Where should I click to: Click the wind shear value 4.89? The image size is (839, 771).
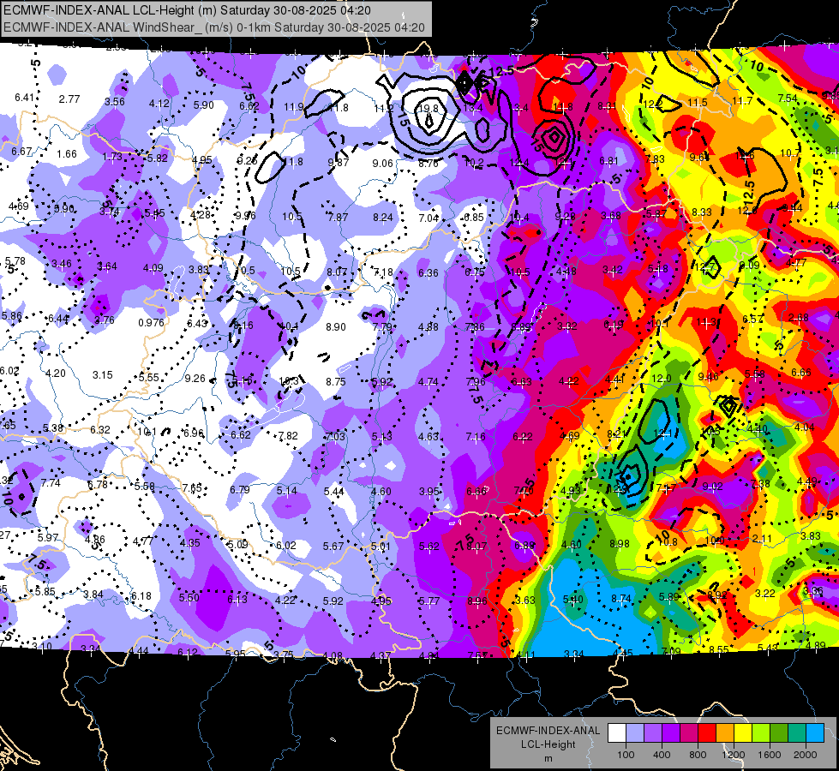pyautogui.click(x=816, y=645)
